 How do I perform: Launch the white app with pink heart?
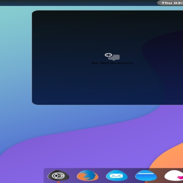(x=174, y=176)
